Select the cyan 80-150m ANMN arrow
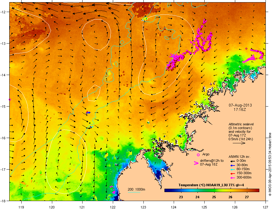The image size is (272, 210). (x=232, y=169)
